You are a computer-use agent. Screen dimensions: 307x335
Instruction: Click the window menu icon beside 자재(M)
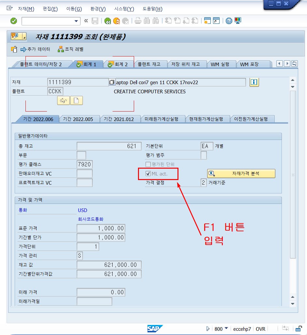tap(9, 8)
